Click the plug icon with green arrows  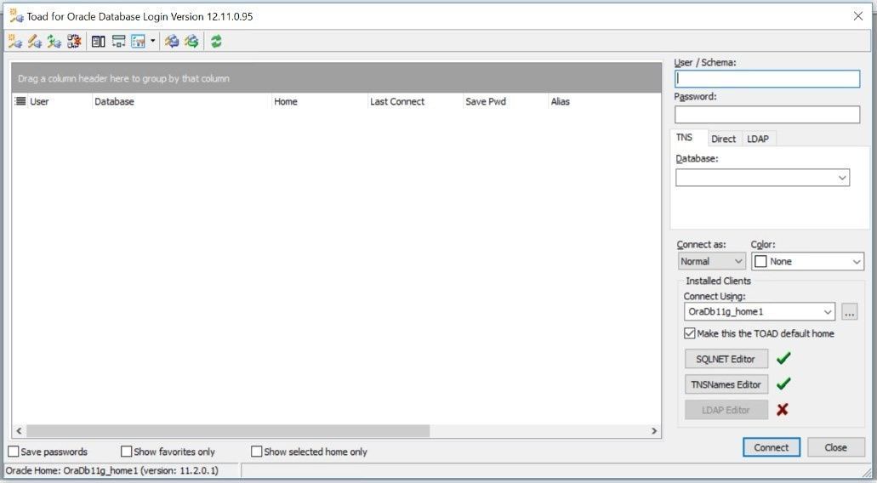pyautogui.click(x=54, y=41)
